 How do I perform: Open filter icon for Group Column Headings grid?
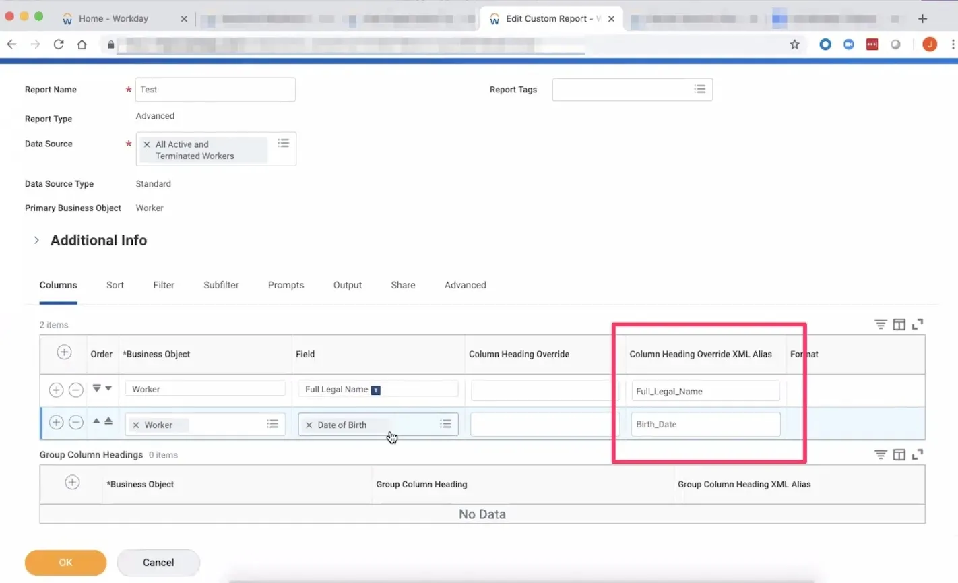pyautogui.click(x=881, y=454)
